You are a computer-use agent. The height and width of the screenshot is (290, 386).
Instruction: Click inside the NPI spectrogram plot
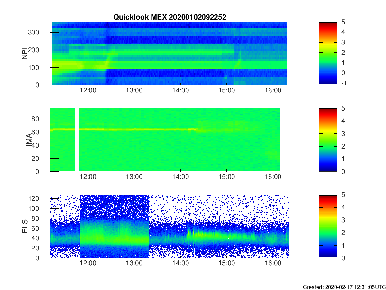tap(170, 53)
